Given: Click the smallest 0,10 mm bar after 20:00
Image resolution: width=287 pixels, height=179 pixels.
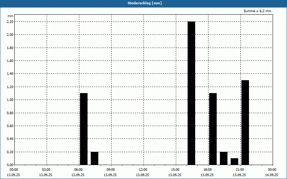Looking at the screenshot, I should [x=235, y=162].
